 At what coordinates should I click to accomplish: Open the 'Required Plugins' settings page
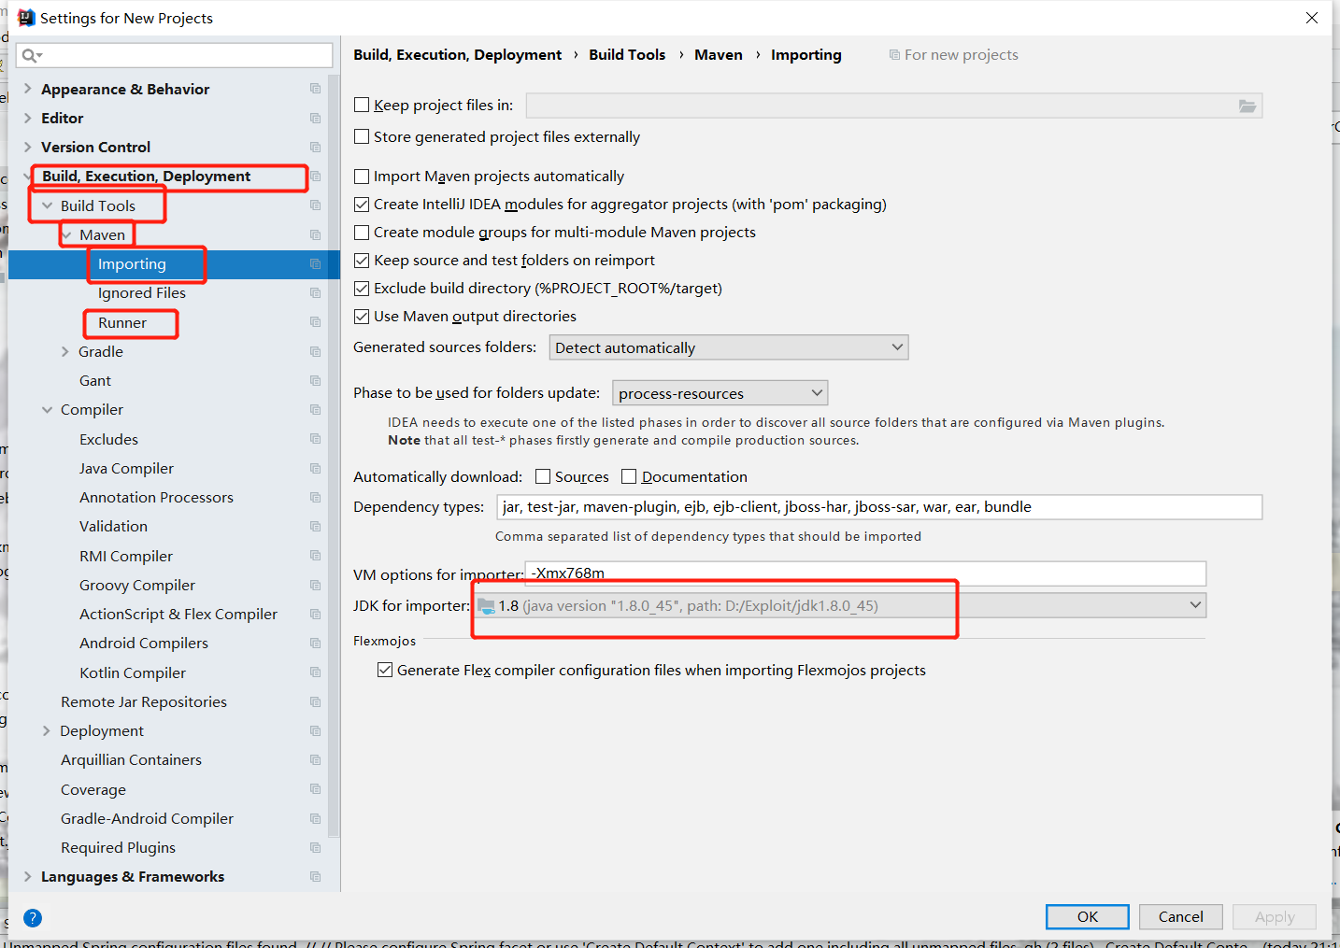tap(119, 847)
